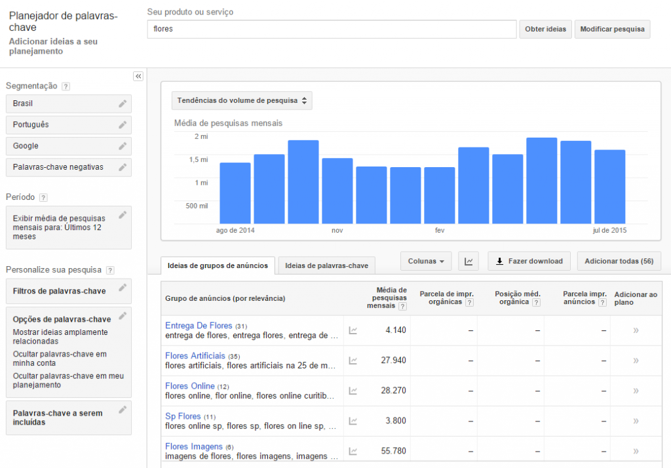The image size is (671, 468).
Task: Add Flores Artificiais group to plan
Action: (x=635, y=361)
